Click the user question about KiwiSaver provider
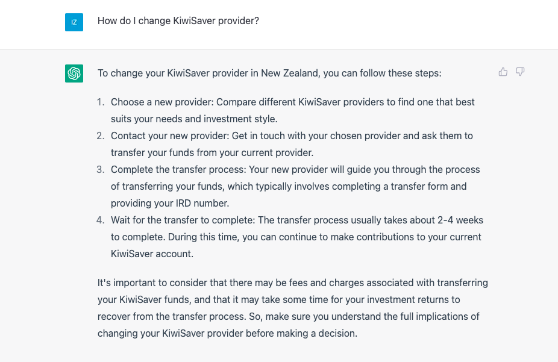This screenshot has width=558, height=362. coord(178,20)
